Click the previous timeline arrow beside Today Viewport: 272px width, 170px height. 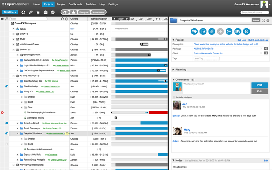114,19
